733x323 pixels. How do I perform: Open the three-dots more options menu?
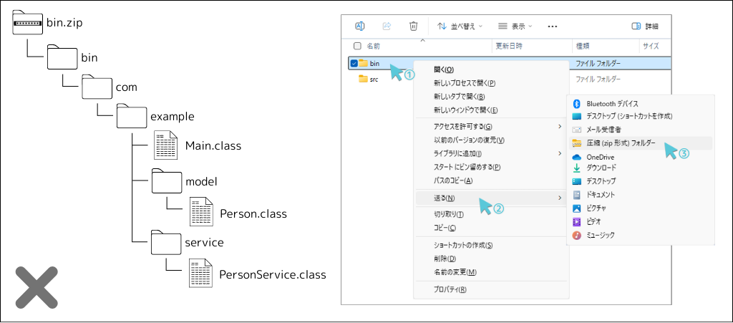coord(552,26)
